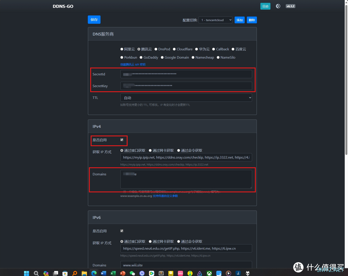
Task: Toggle the dark/light theme icon
Action: (278, 6)
